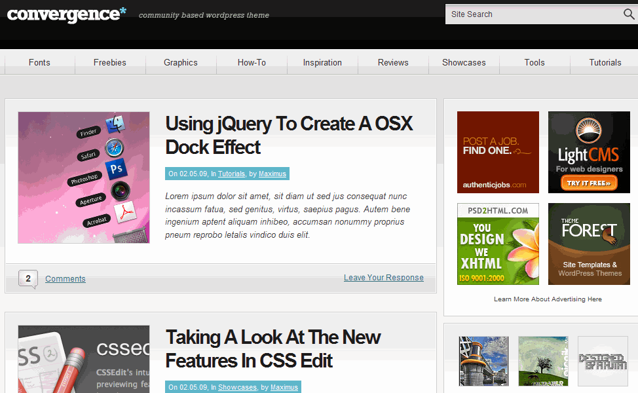The width and height of the screenshot is (638, 393).
Task: Click Learn More About Advertising Here
Action: 548,299
